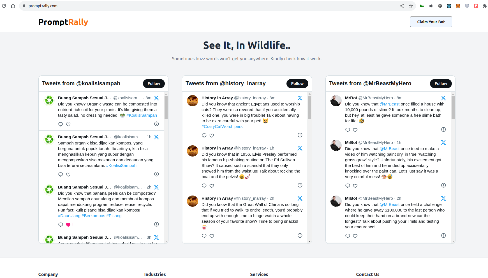Like the Great Wall of China tweet
This screenshot has width=488, height=278.
212,236
